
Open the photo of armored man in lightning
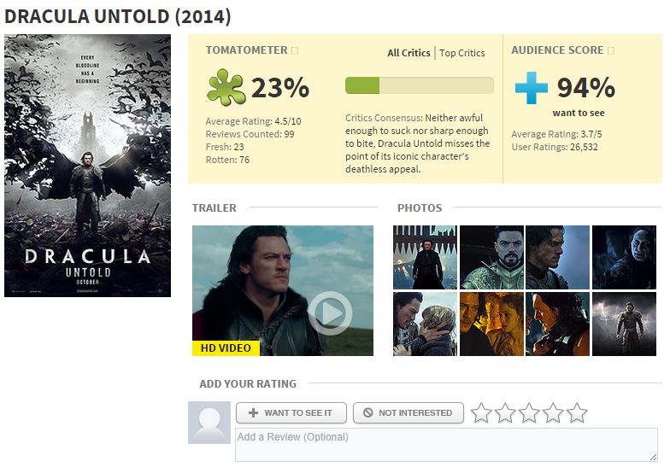point(624,324)
